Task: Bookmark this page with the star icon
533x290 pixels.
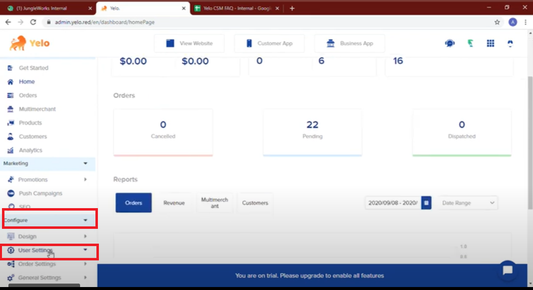Action: pos(497,22)
